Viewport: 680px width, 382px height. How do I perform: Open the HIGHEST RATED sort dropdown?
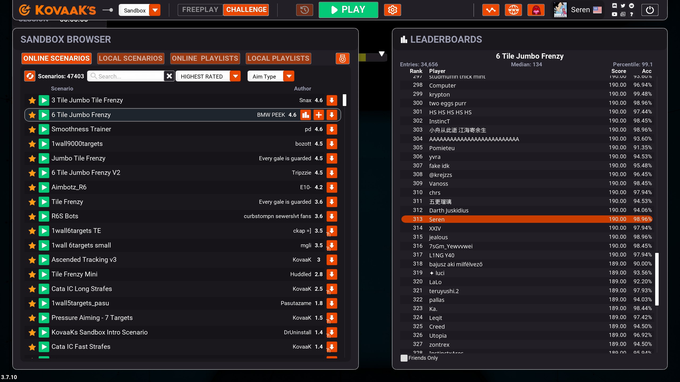pos(235,76)
